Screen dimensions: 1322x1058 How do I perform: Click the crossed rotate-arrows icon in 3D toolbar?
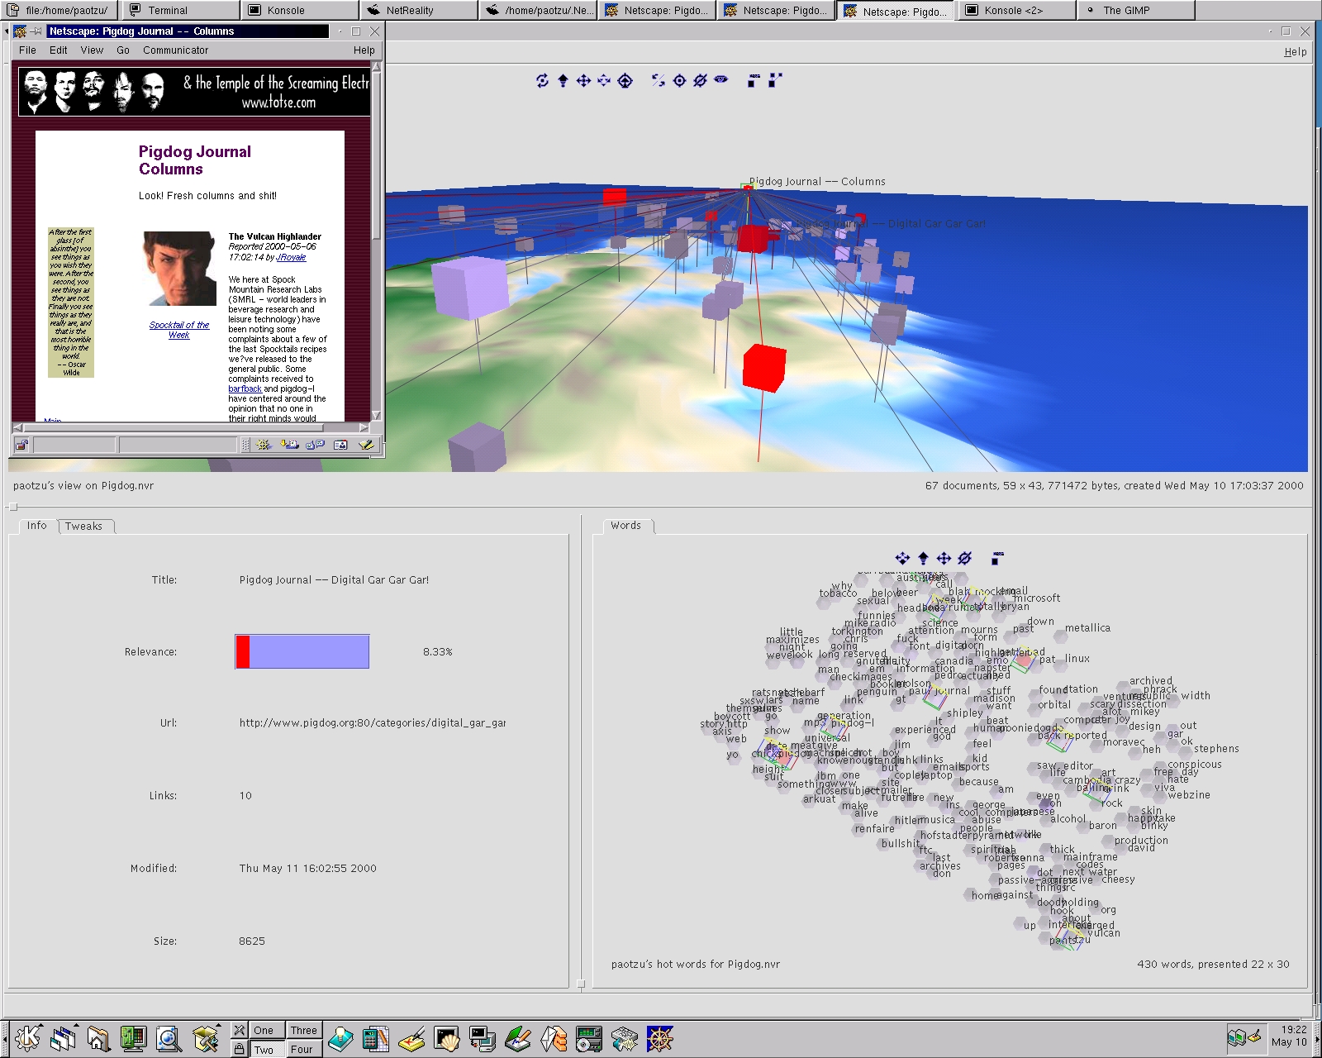coord(659,80)
